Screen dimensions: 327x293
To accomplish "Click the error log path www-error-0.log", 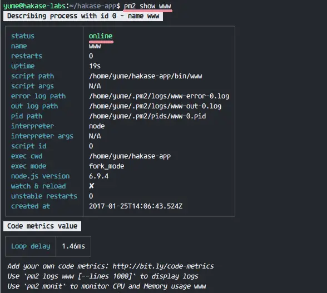I will pyautogui.click(x=159, y=96).
